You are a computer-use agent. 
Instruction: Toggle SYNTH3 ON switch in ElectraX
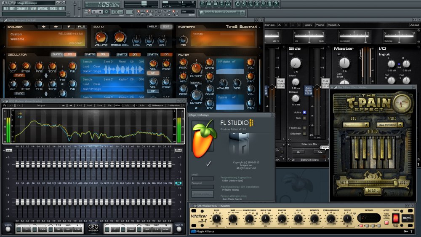135,54
